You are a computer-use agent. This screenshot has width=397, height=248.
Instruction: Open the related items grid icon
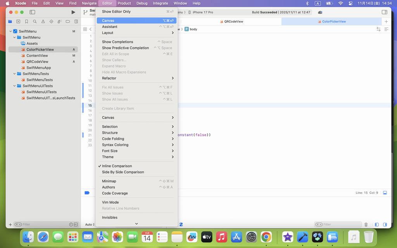[x=85, y=29]
